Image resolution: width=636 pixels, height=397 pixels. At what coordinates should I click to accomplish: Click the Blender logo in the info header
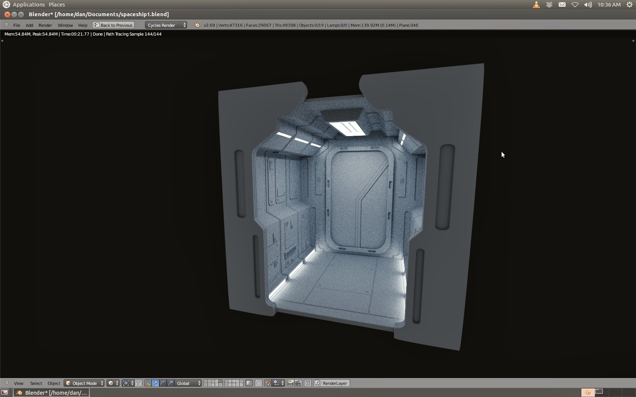(x=196, y=25)
